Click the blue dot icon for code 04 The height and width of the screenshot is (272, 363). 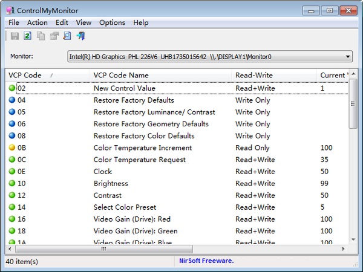11,100
